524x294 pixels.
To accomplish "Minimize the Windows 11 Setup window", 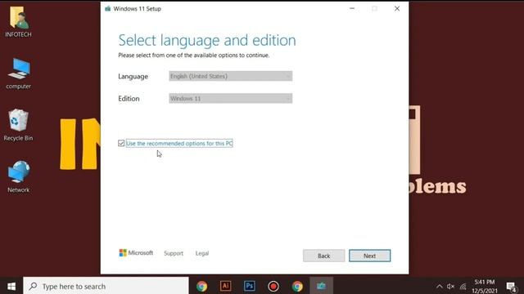I will 352,9.
